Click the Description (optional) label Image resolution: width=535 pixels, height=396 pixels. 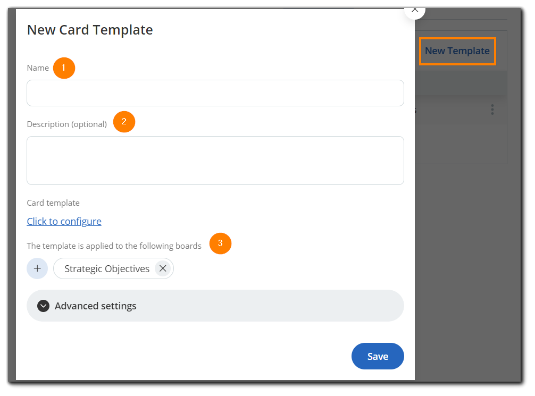click(x=67, y=124)
